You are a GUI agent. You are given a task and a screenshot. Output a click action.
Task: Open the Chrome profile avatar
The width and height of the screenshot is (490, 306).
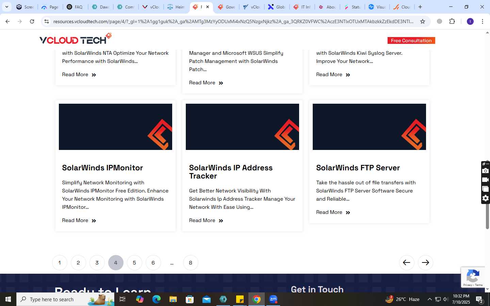tap(470, 21)
